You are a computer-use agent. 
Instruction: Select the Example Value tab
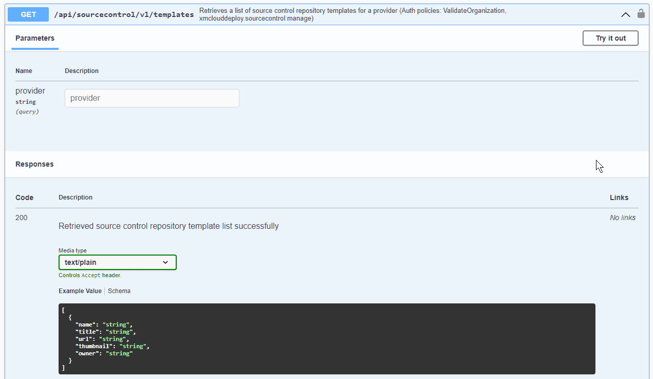pyautogui.click(x=80, y=291)
